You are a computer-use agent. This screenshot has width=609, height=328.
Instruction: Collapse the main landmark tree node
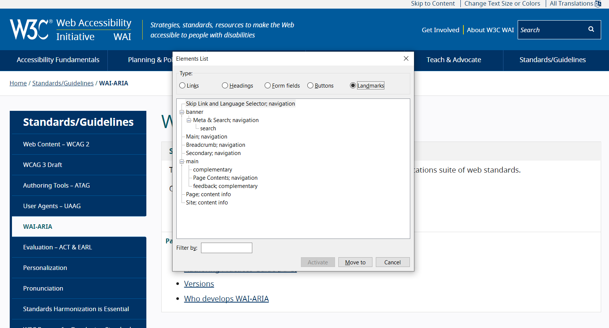182,161
